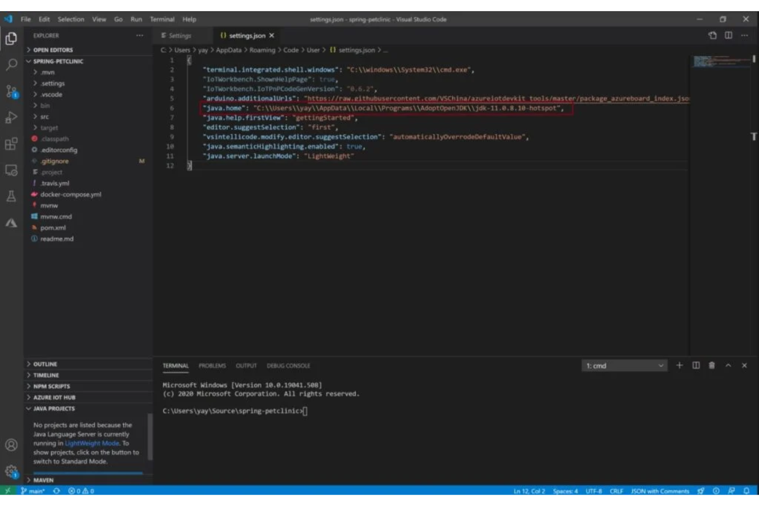Open the Remote Explorer sidebar icon
This screenshot has height=506, width=759.
[11, 169]
